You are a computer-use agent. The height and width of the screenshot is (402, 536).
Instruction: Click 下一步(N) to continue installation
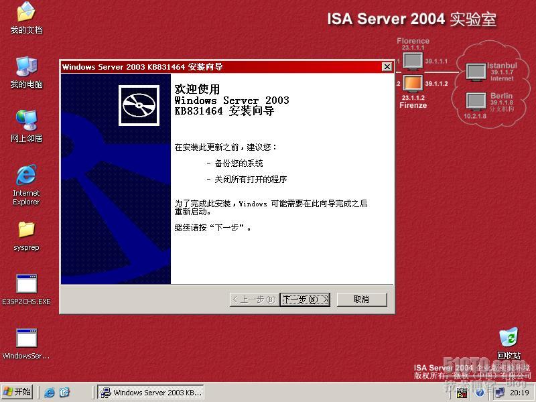305,299
